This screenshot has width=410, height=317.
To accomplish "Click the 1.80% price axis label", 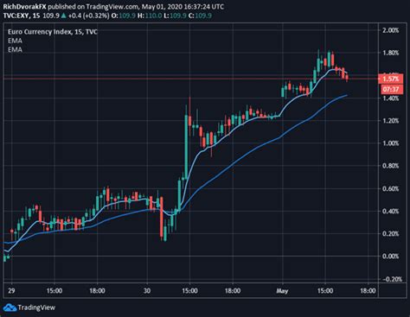I will click(x=391, y=53).
